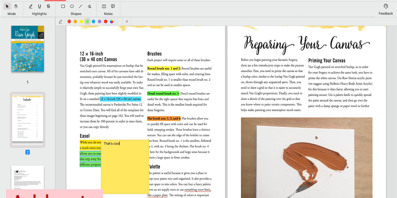The image size is (397, 198).
Task: Choose the yellow highlight color
Action: click(81, 22)
